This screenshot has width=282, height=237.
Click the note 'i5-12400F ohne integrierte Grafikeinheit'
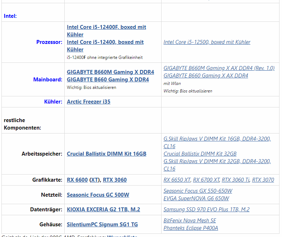tap(105, 57)
